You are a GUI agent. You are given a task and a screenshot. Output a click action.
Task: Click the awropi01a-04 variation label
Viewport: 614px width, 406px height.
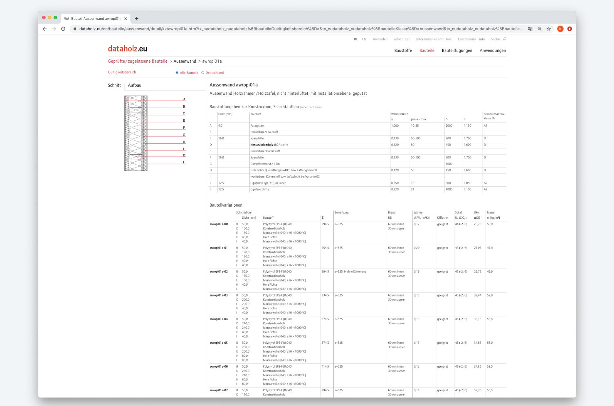219,319
